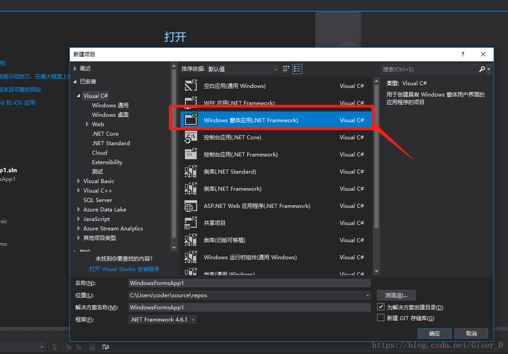Expand the Azure Stream Analytics node
This screenshot has height=354, width=508.
click(79, 228)
